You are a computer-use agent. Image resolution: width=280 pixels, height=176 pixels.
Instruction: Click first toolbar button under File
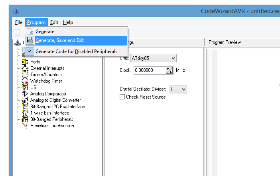click(17, 33)
